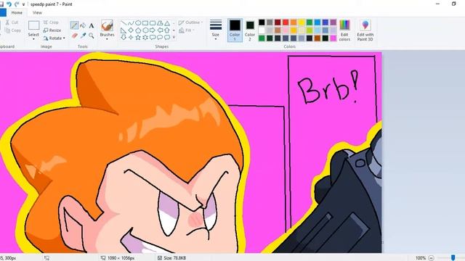Choose the Down arrow shape
The height and width of the screenshot is (261, 465).
point(124,37)
